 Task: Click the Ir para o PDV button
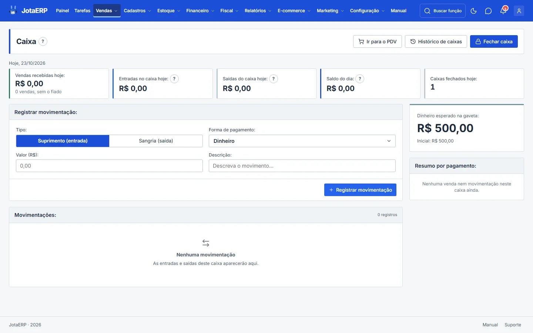click(x=378, y=41)
